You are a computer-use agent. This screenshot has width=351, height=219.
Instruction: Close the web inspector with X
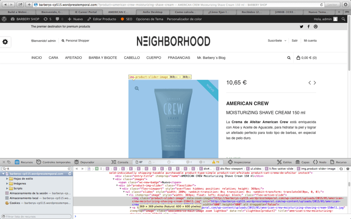coord(4,162)
